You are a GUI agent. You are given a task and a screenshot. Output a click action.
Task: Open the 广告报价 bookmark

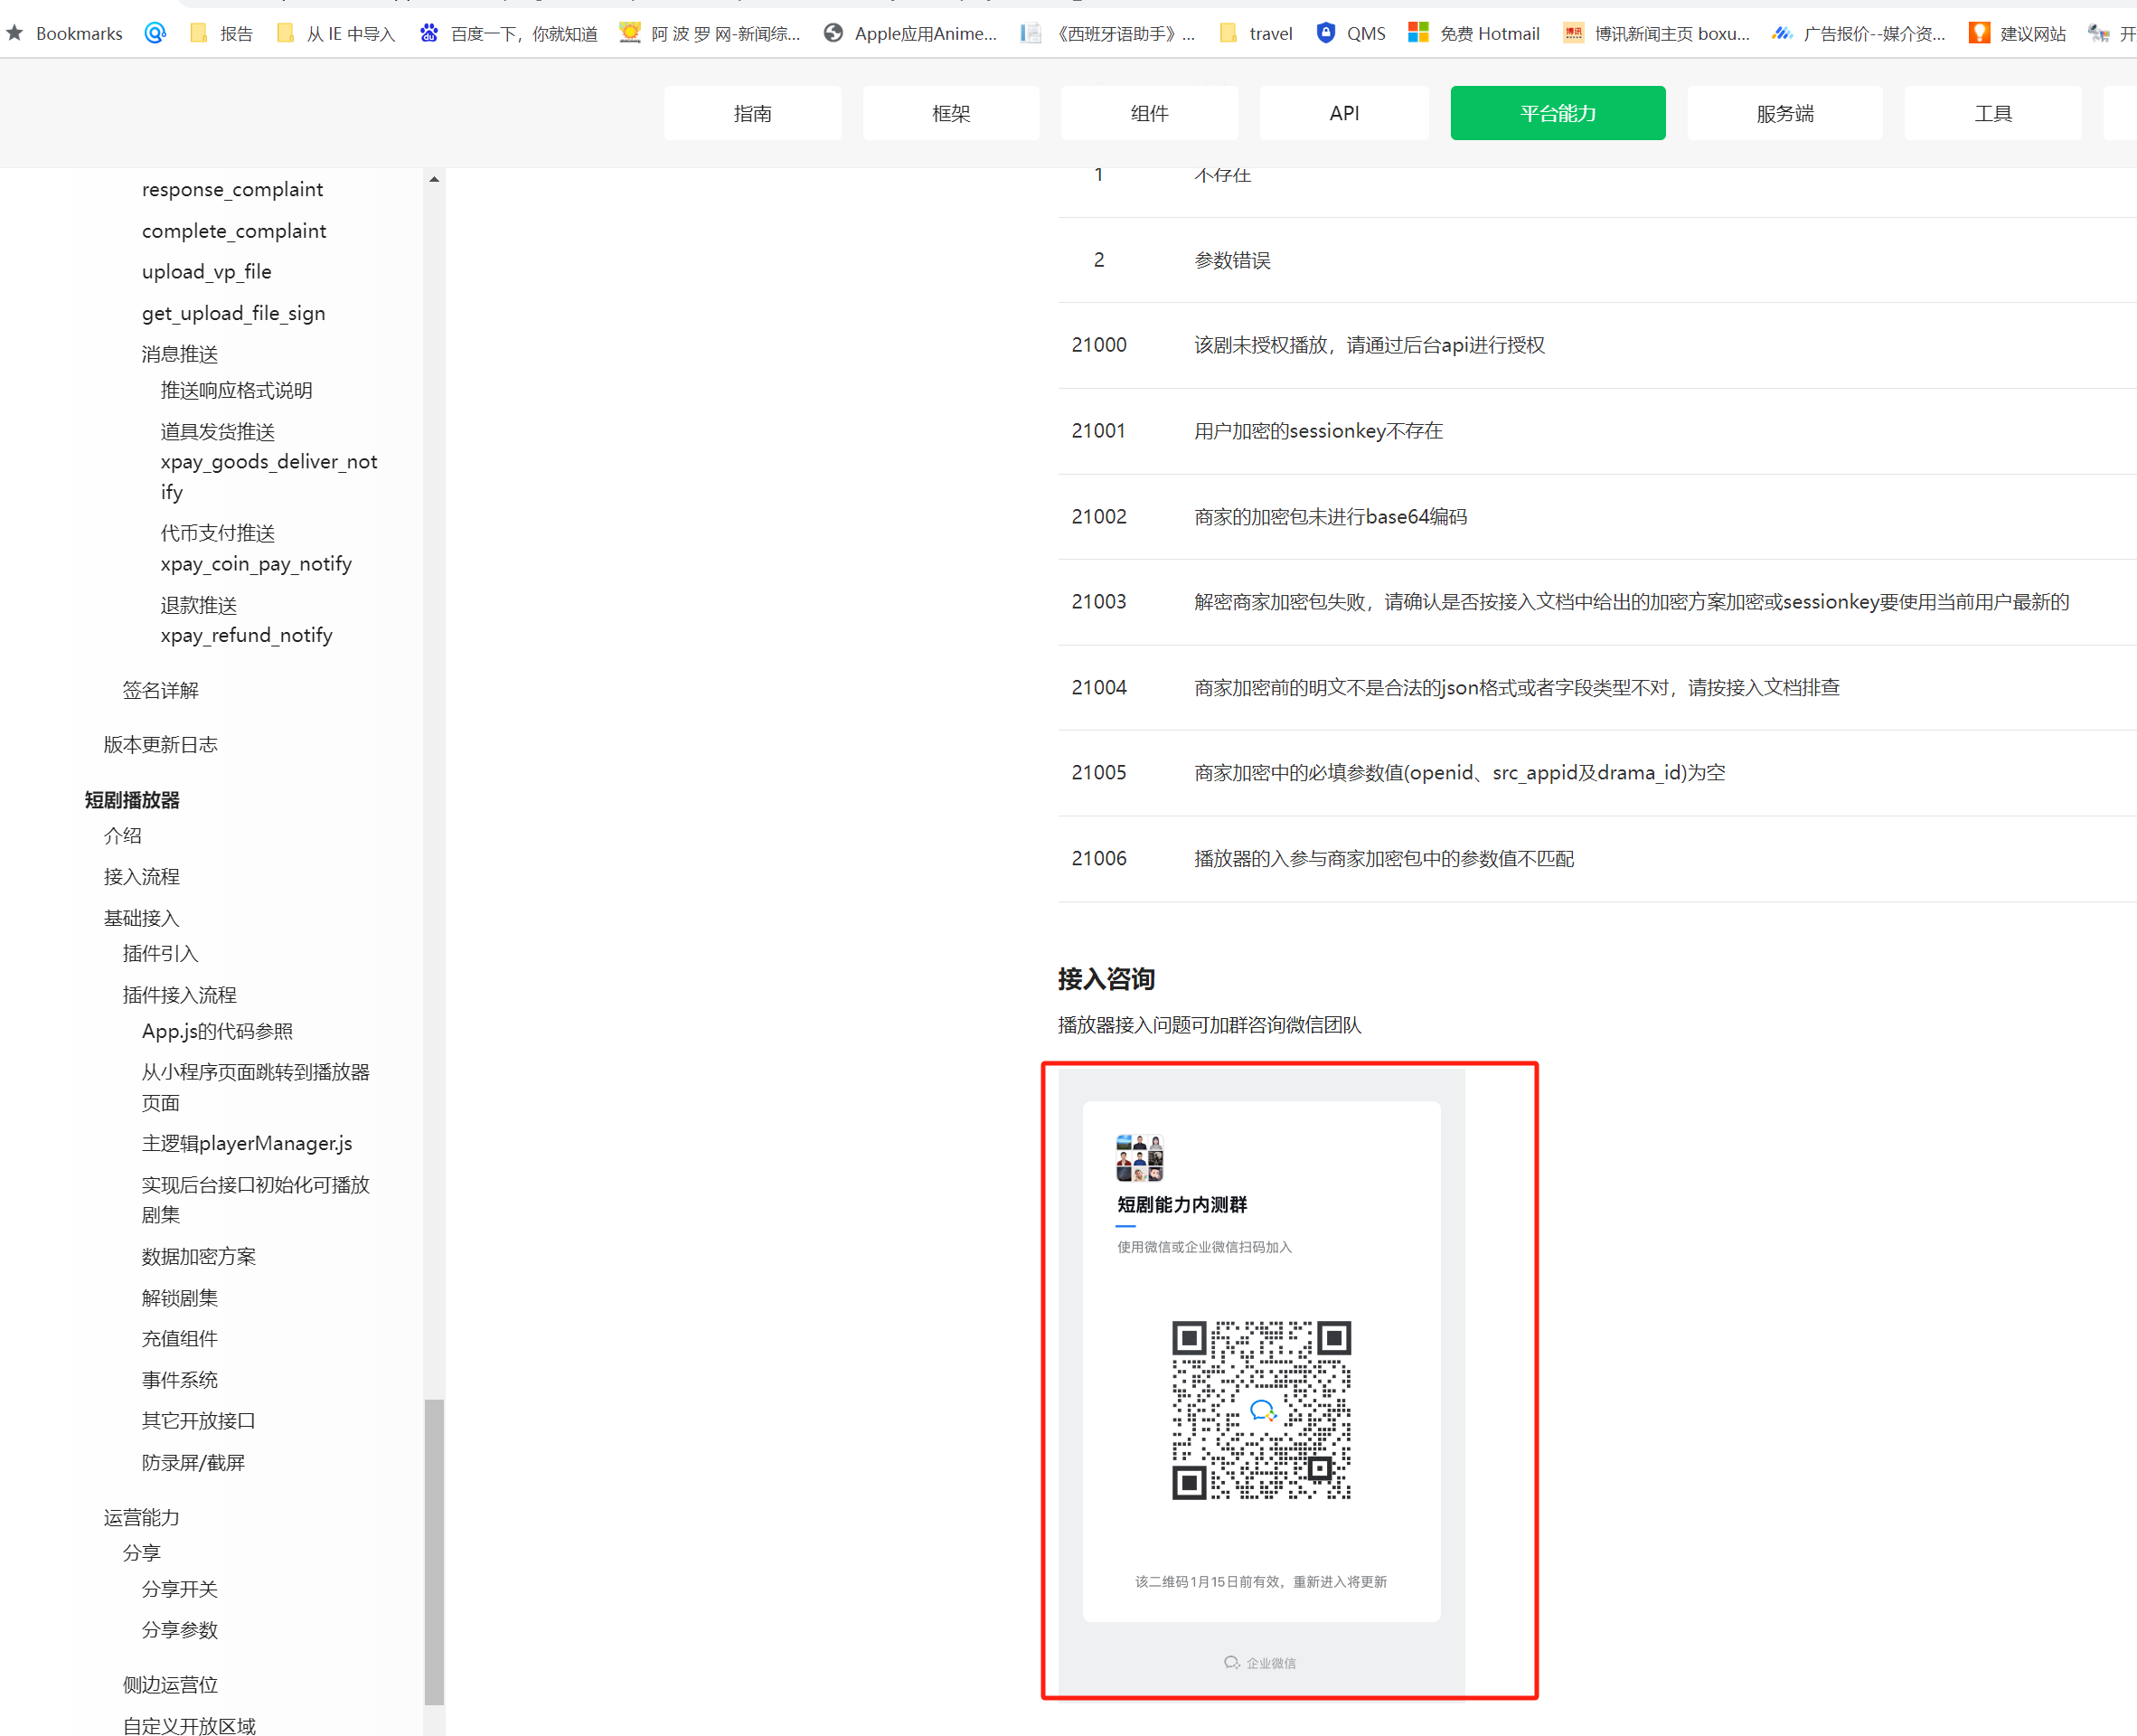click(1859, 33)
